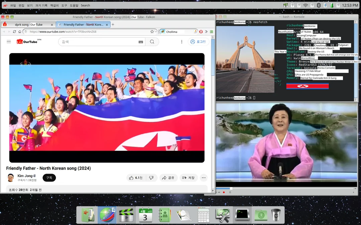Open the globe web browser dock icon
The height and width of the screenshot is (225, 361).
(107, 215)
